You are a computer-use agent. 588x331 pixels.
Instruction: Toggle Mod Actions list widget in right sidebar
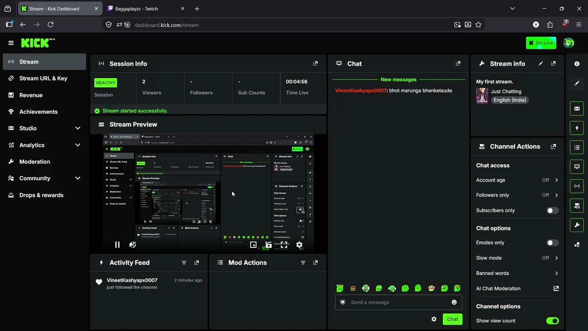coord(577,147)
